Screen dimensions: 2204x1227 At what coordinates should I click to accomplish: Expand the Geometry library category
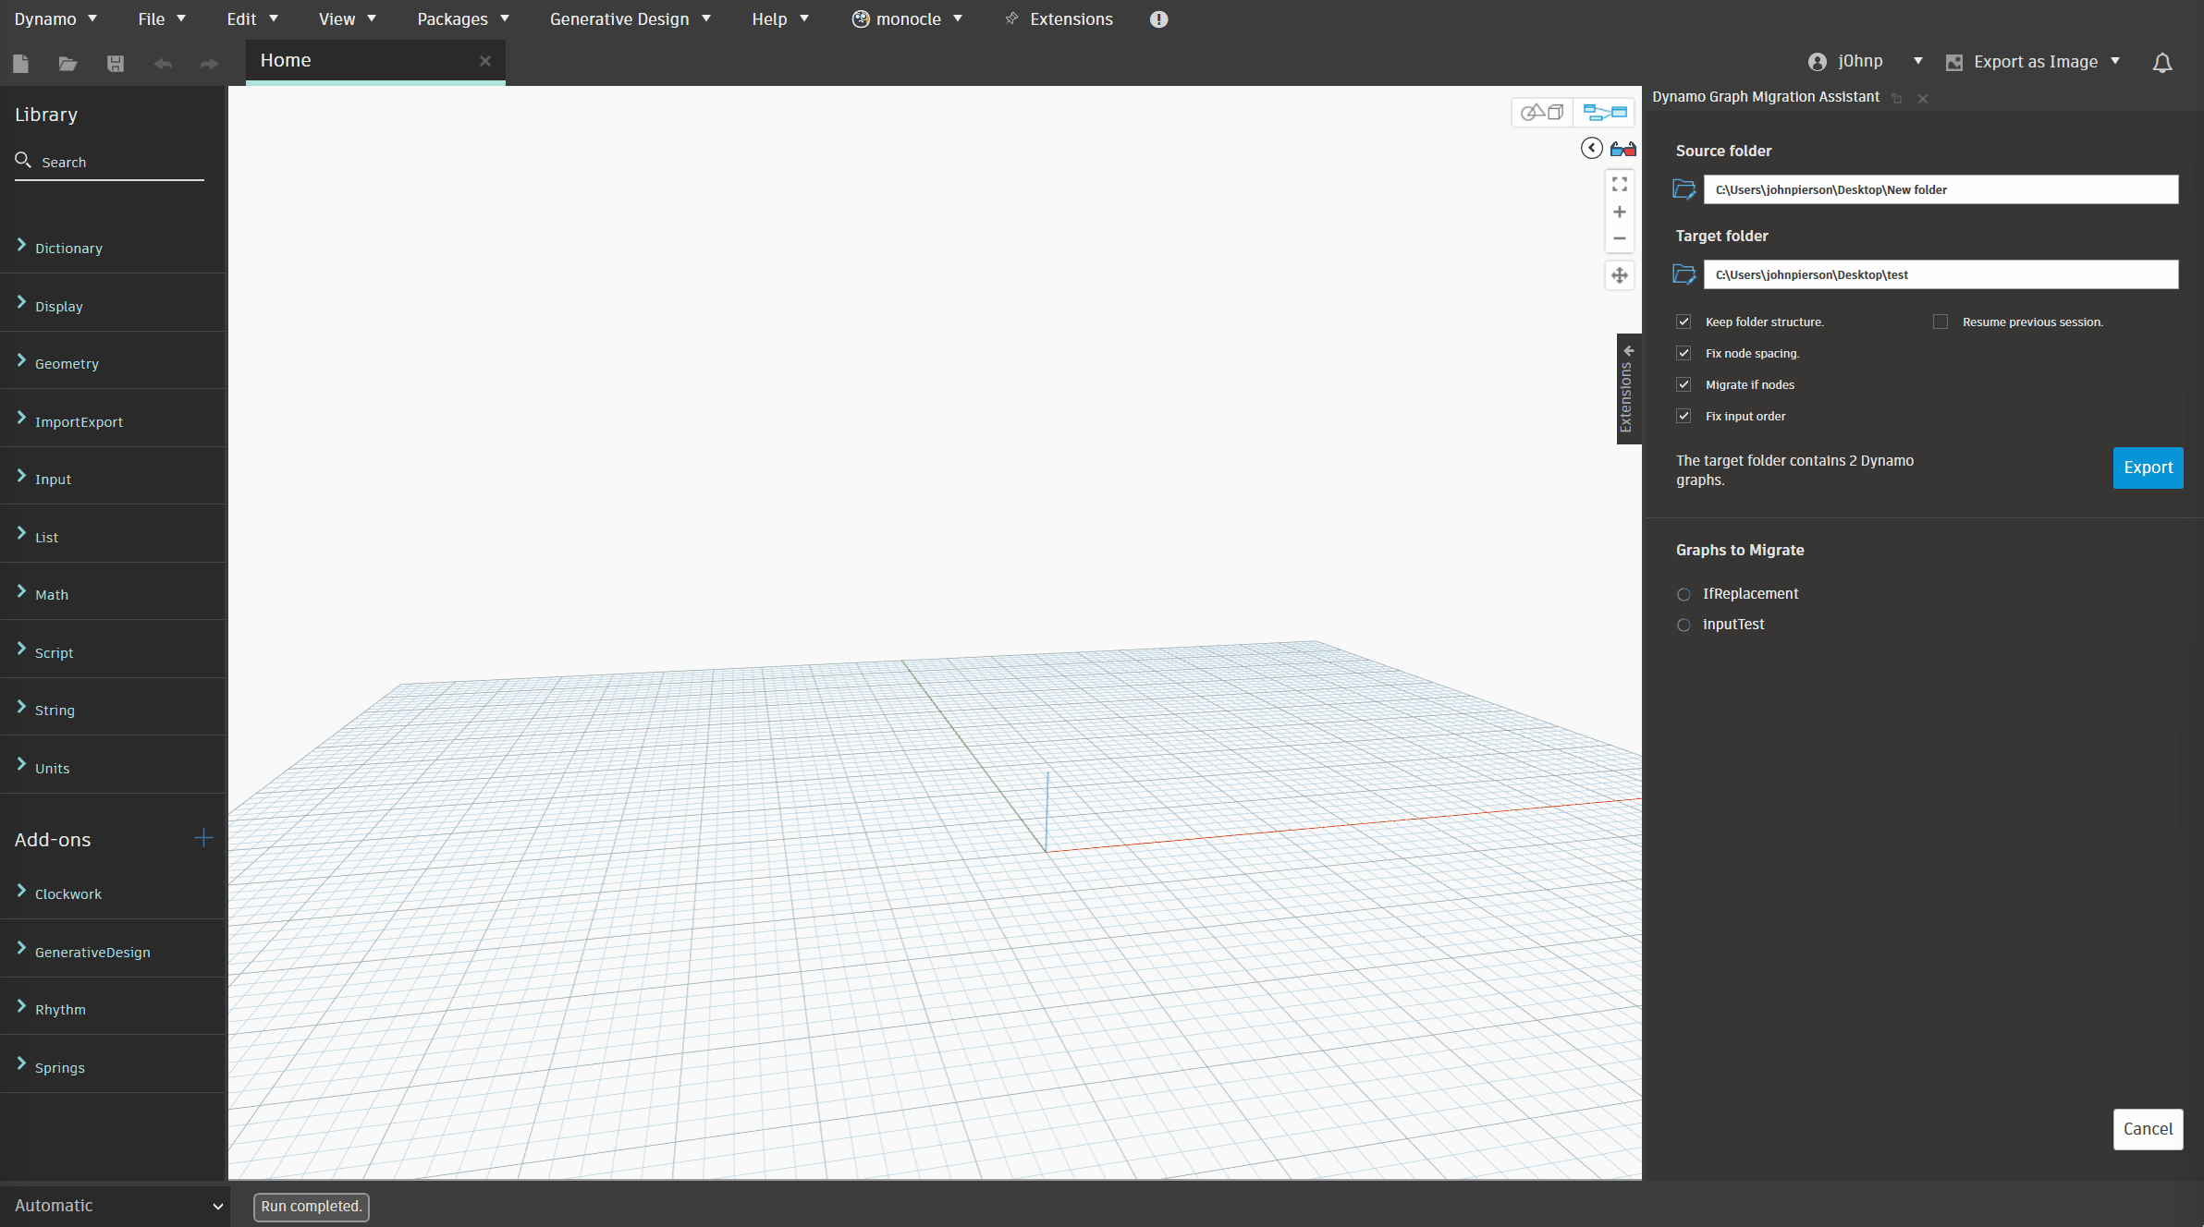(67, 363)
